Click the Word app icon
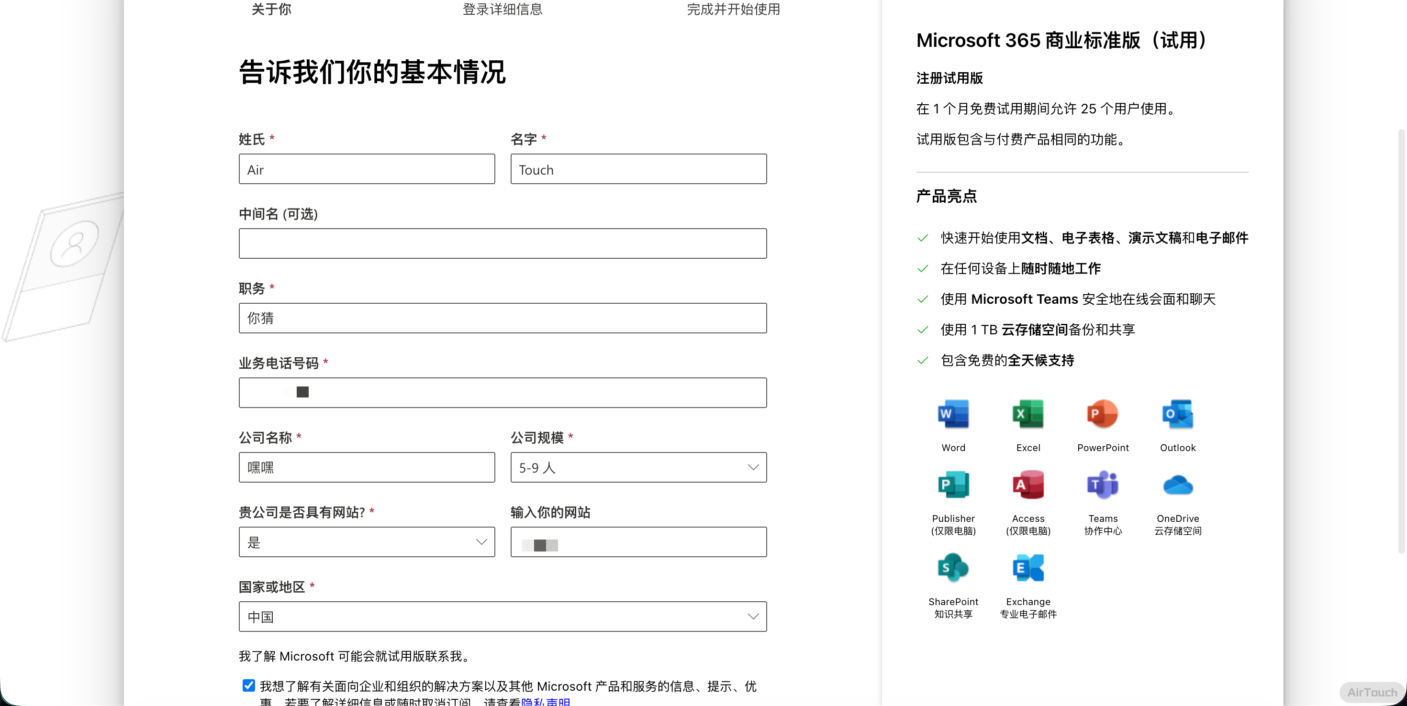 tap(953, 414)
